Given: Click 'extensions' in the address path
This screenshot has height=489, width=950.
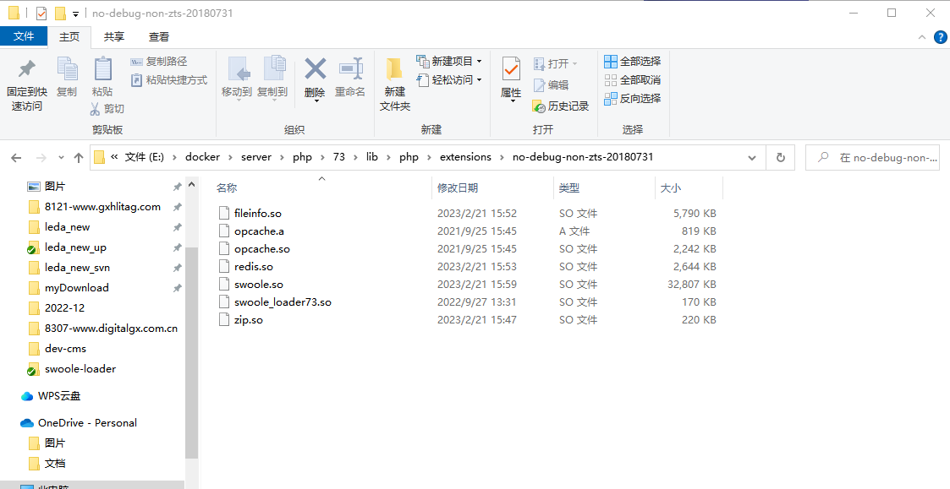Looking at the screenshot, I should pos(465,157).
